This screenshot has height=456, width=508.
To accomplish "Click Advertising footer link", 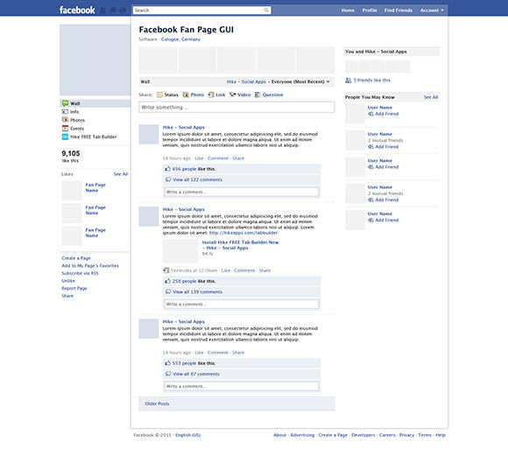I will [x=302, y=435].
